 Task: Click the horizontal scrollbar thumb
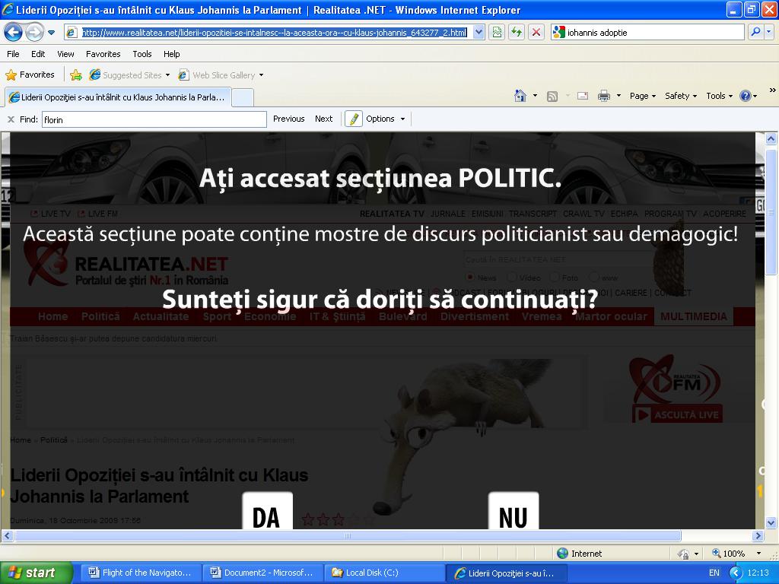[347, 536]
